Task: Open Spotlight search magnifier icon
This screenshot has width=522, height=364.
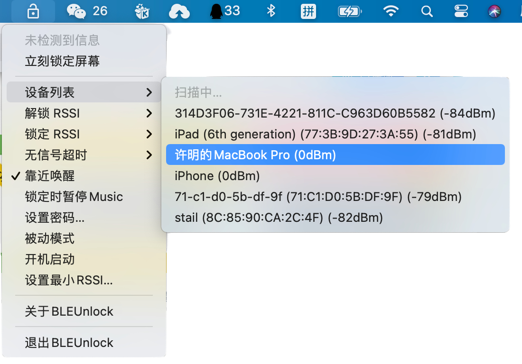Action: click(427, 12)
